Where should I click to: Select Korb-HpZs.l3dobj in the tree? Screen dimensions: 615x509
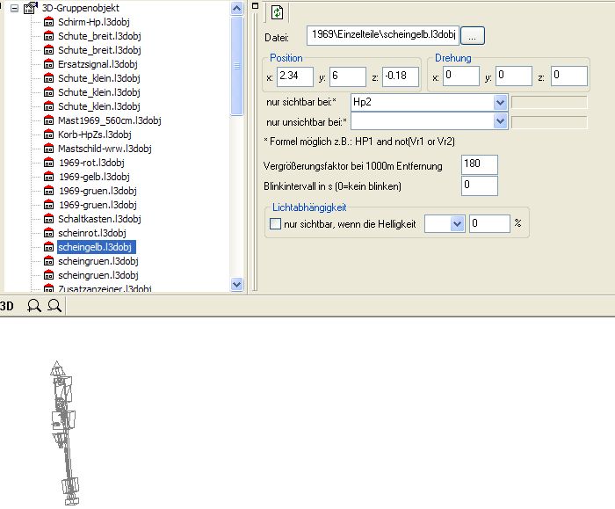pos(95,135)
